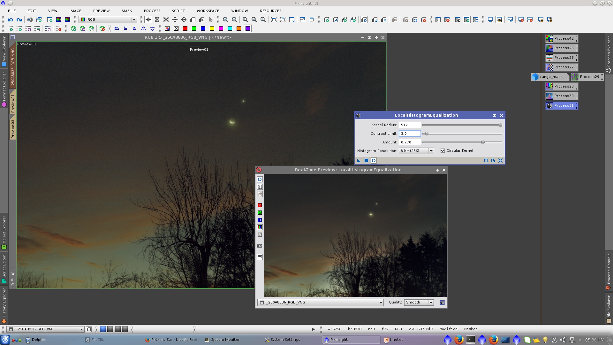
Task: Expand the Process Console side panel
Action: [x=609, y=271]
